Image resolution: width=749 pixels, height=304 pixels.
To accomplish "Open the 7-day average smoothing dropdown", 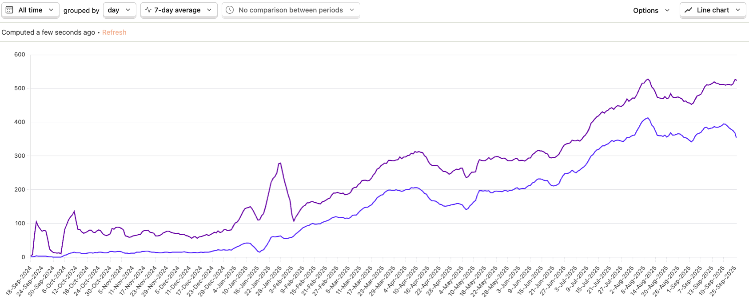I will tap(179, 10).
